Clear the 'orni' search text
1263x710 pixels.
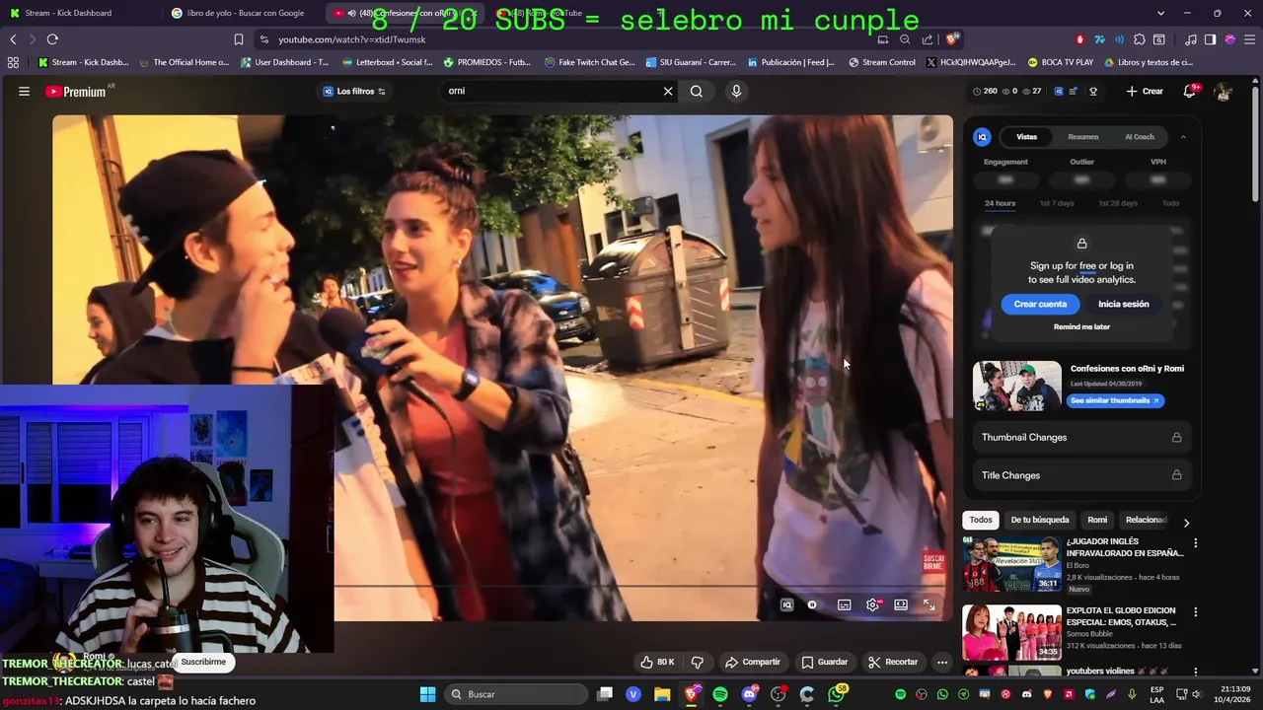[x=668, y=91]
